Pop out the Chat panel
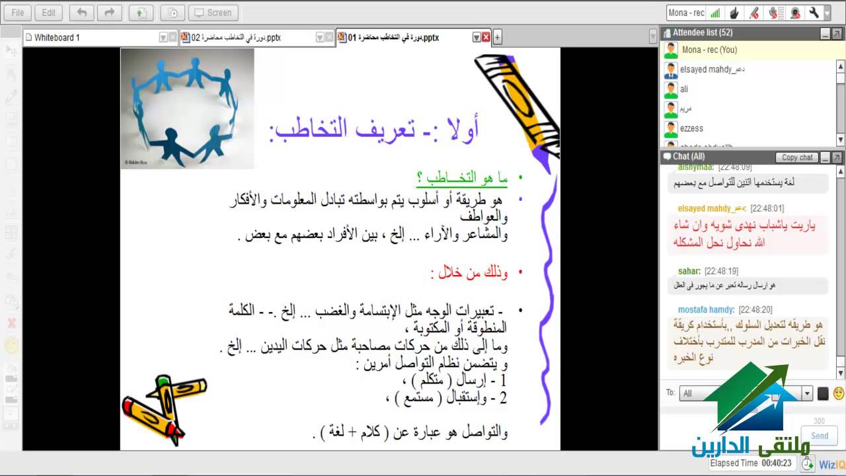 click(x=837, y=157)
